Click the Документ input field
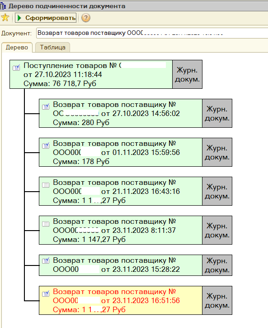The width and height of the screenshot is (268, 328). (152, 33)
